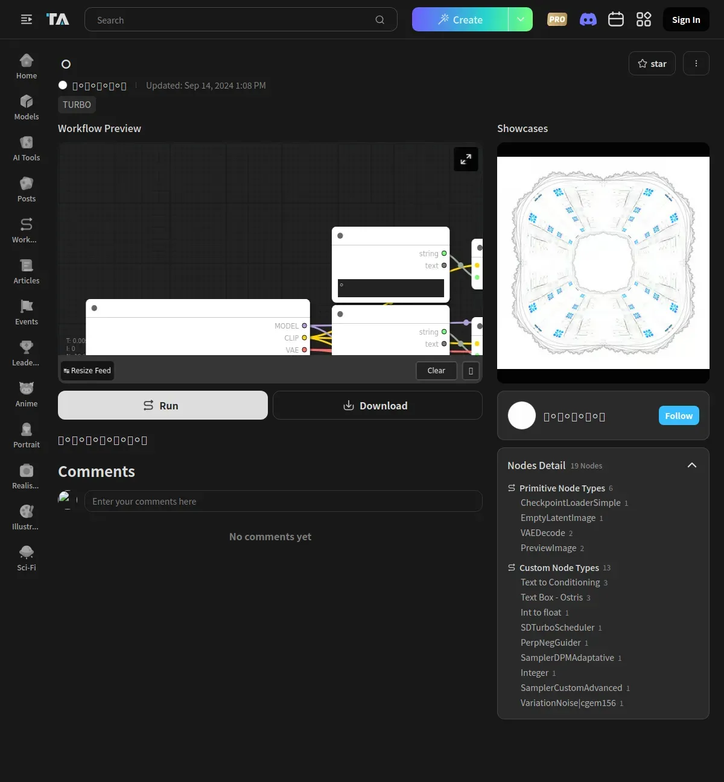Focus the Search input field
Viewport: 724px width, 782px height.
tap(241, 19)
